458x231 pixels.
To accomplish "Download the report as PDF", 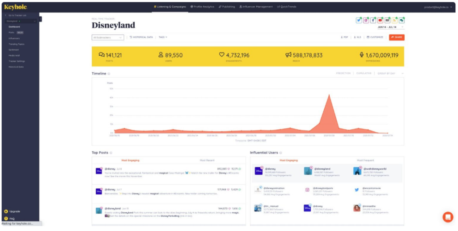I will pos(344,37).
